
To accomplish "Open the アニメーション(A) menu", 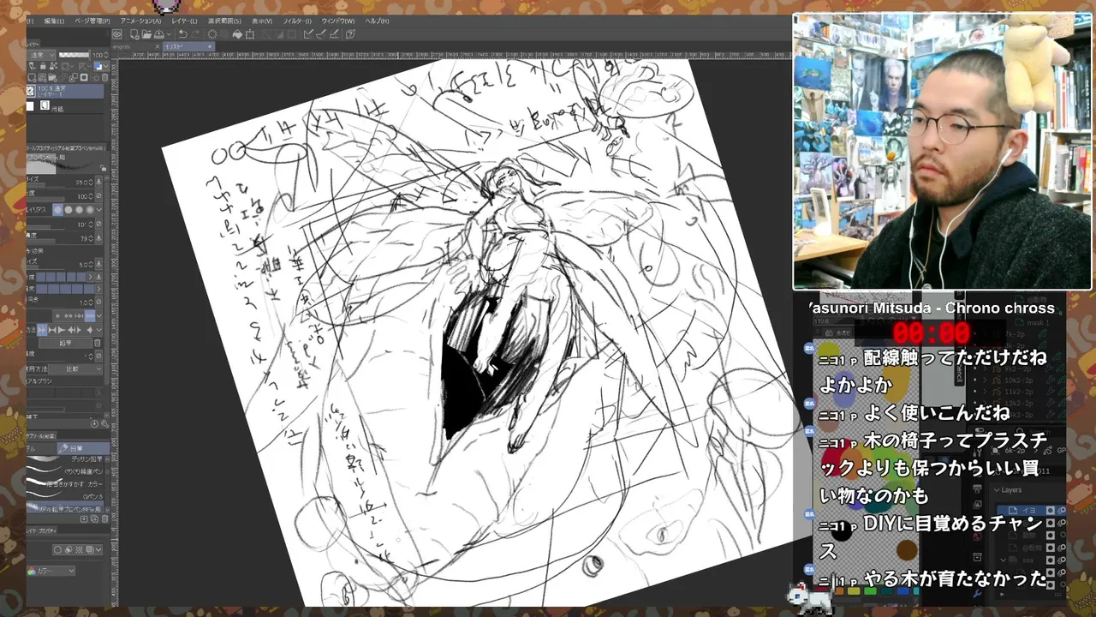I will (x=140, y=21).
